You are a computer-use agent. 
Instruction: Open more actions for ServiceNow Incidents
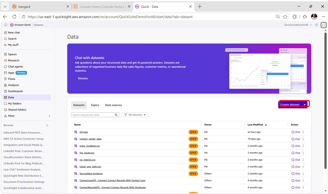(x=303, y=174)
